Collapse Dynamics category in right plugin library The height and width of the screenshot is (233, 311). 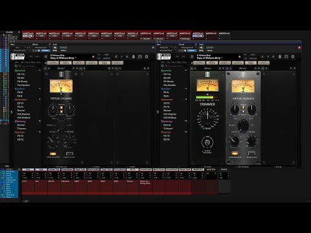click(186, 71)
